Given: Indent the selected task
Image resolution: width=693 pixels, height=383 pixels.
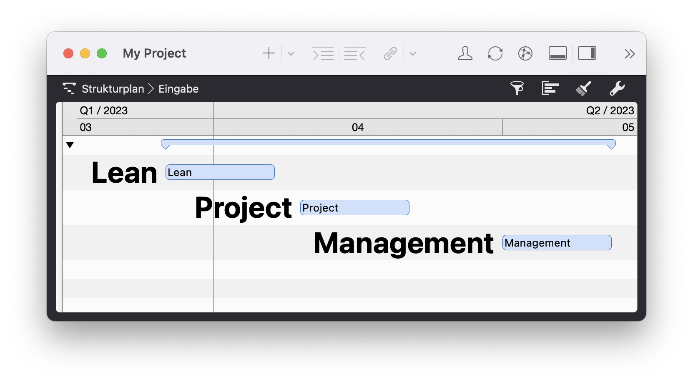Looking at the screenshot, I should pos(323,53).
